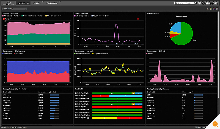Remove the Notepad filter red X icon
The image size is (220, 129).
pos(4,19)
